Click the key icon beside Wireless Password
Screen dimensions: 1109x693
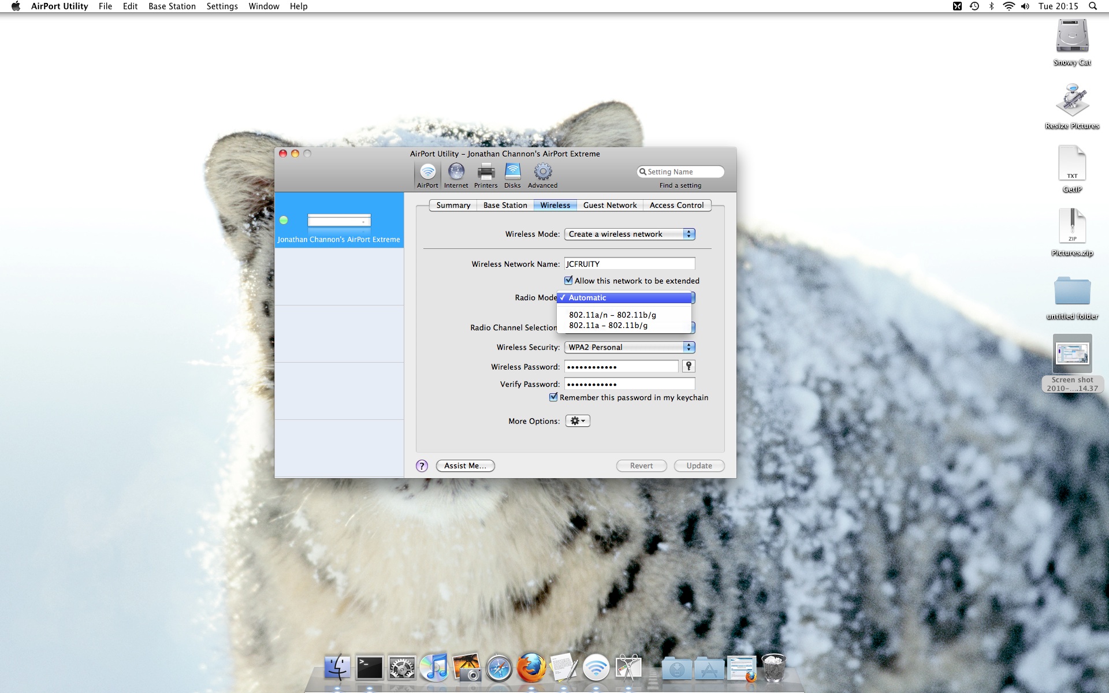tap(689, 366)
